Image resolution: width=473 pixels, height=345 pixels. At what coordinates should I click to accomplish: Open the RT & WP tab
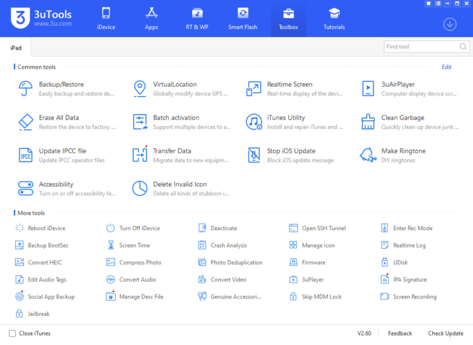197,18
